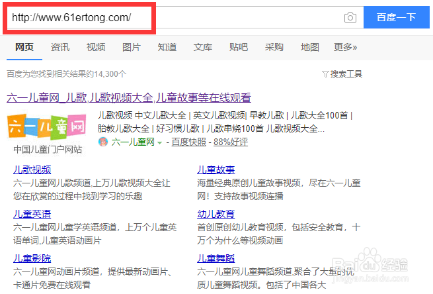The height and width of the screenshot is (294, 433).
Task: Switch to the 图片 tab
Action: (x=131, y=47)
